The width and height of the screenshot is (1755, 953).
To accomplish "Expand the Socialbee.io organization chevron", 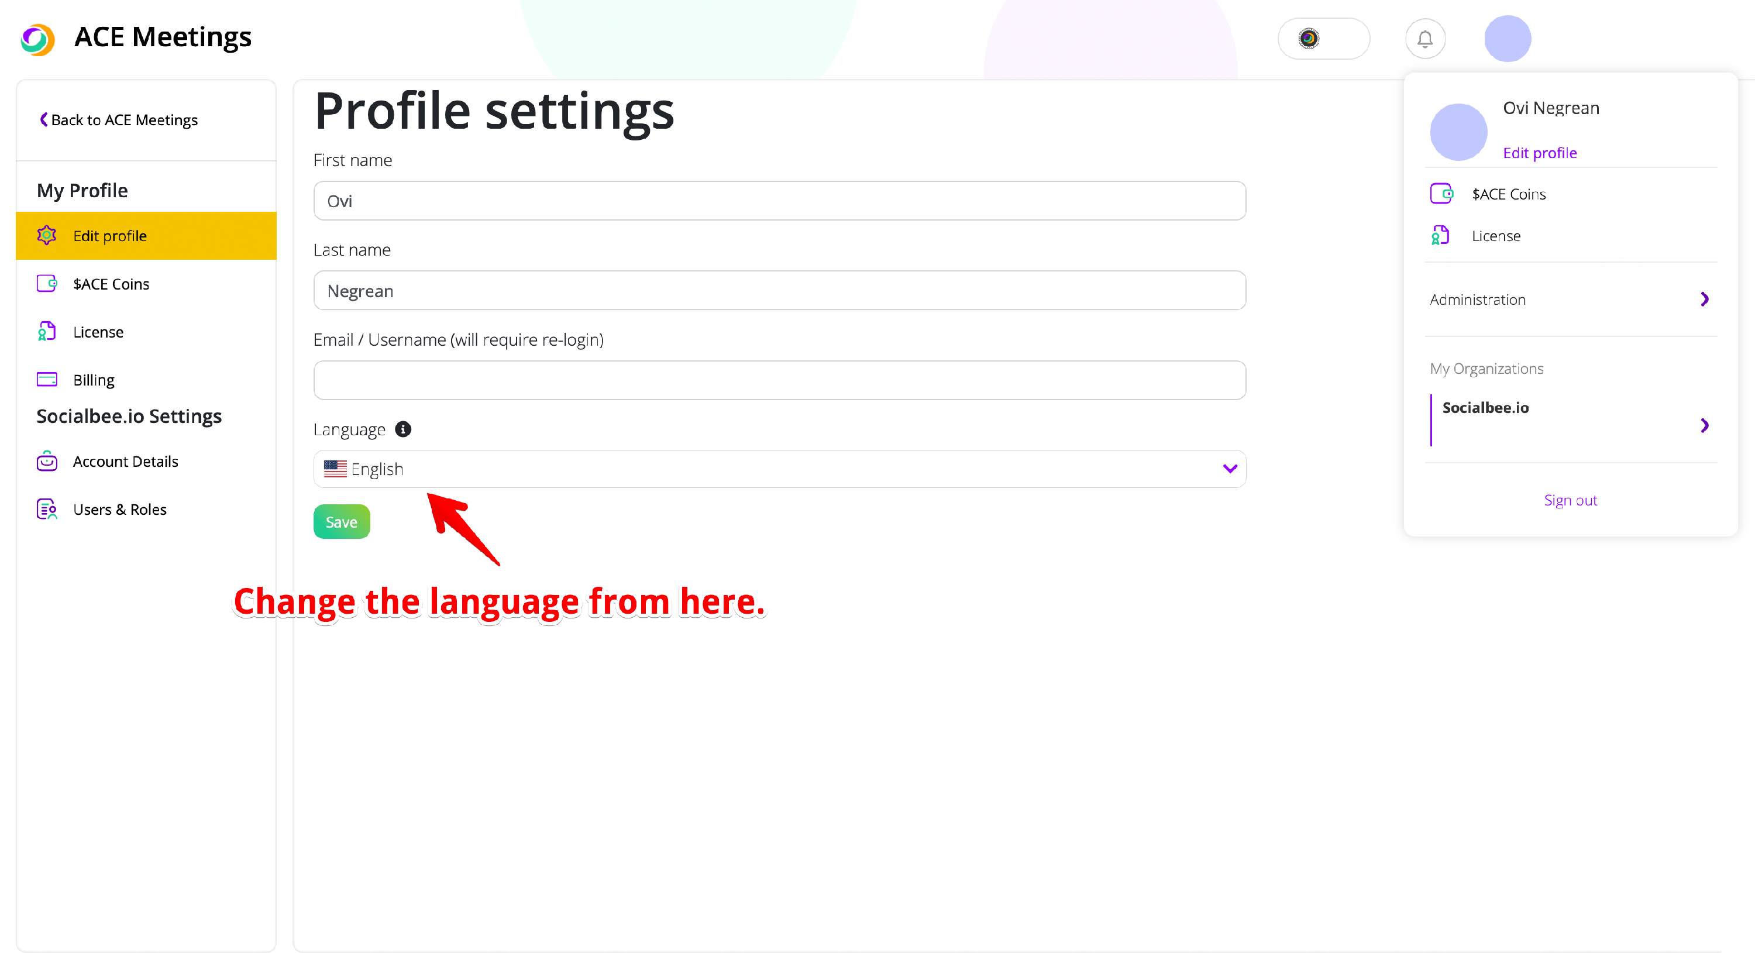I will [x=1704, y=426].
